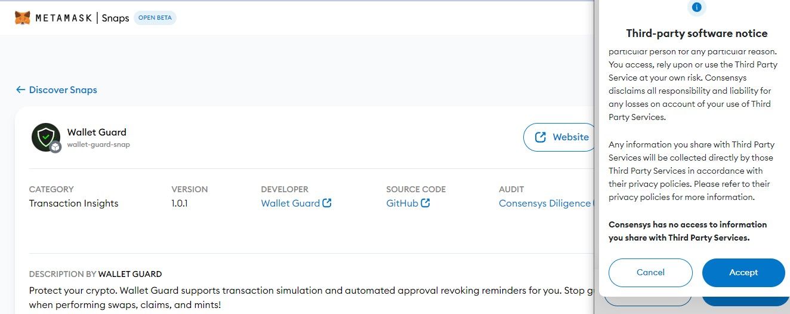Click the OPEN BETA badge
The width and height of the screenshot is (790, 314).
[x=155, y=18]
